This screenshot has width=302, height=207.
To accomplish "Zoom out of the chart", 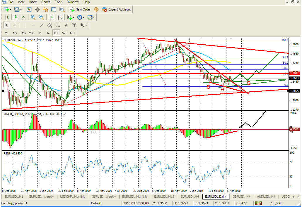I will click(x=41, y=17).
